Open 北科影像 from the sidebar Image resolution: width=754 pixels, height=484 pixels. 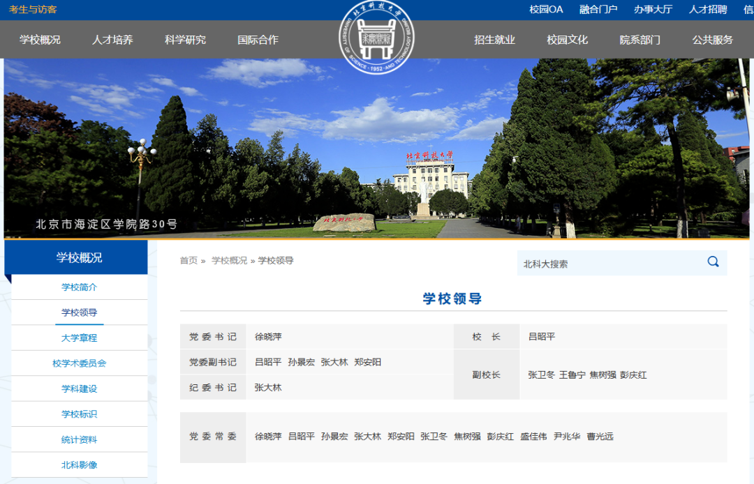79,464
